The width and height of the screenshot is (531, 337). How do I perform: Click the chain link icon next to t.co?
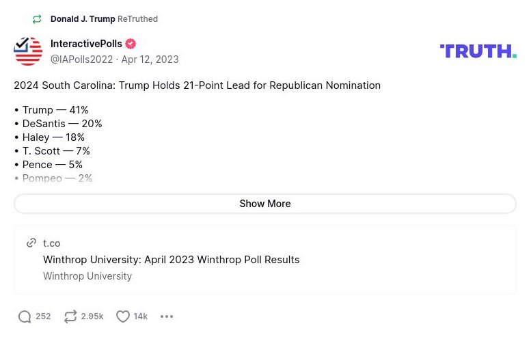point(31,243)
